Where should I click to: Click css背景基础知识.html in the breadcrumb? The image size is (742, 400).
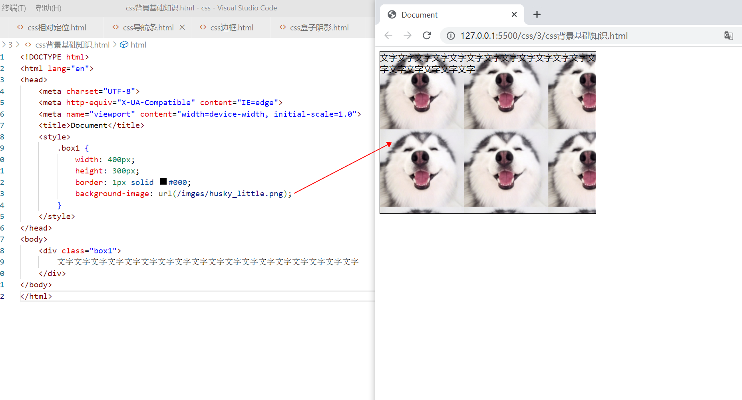[72, 45]
